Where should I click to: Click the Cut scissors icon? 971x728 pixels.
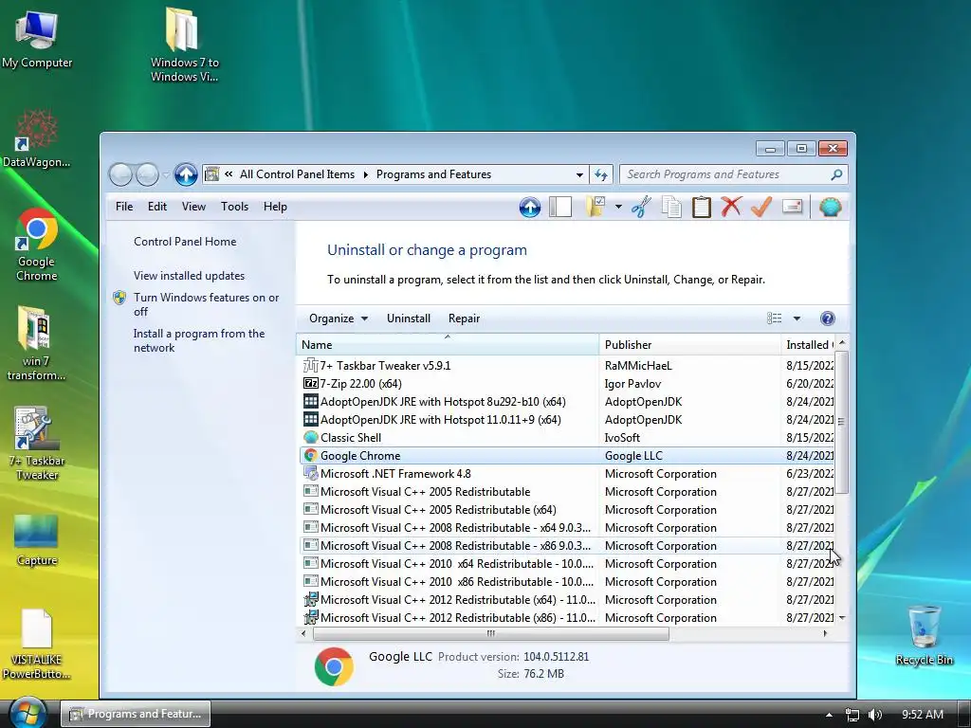pos(641,207)
